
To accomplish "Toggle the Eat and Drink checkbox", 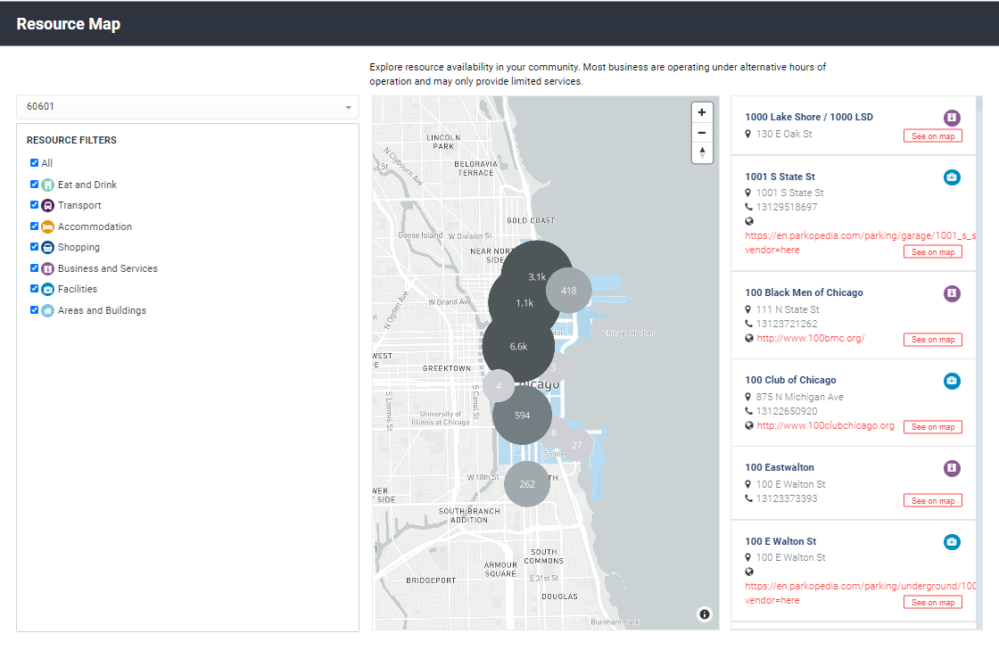I will coord(35,185).
